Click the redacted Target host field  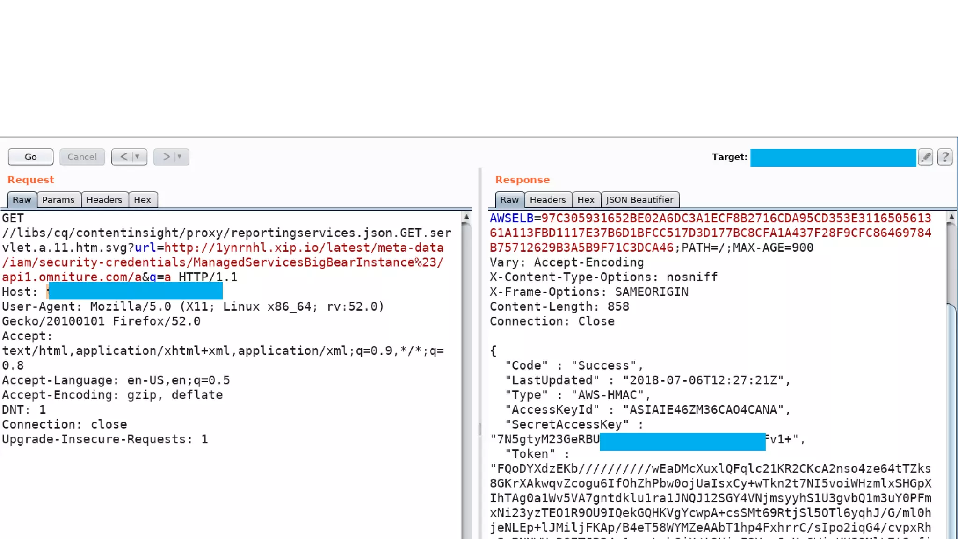(833, 158)
